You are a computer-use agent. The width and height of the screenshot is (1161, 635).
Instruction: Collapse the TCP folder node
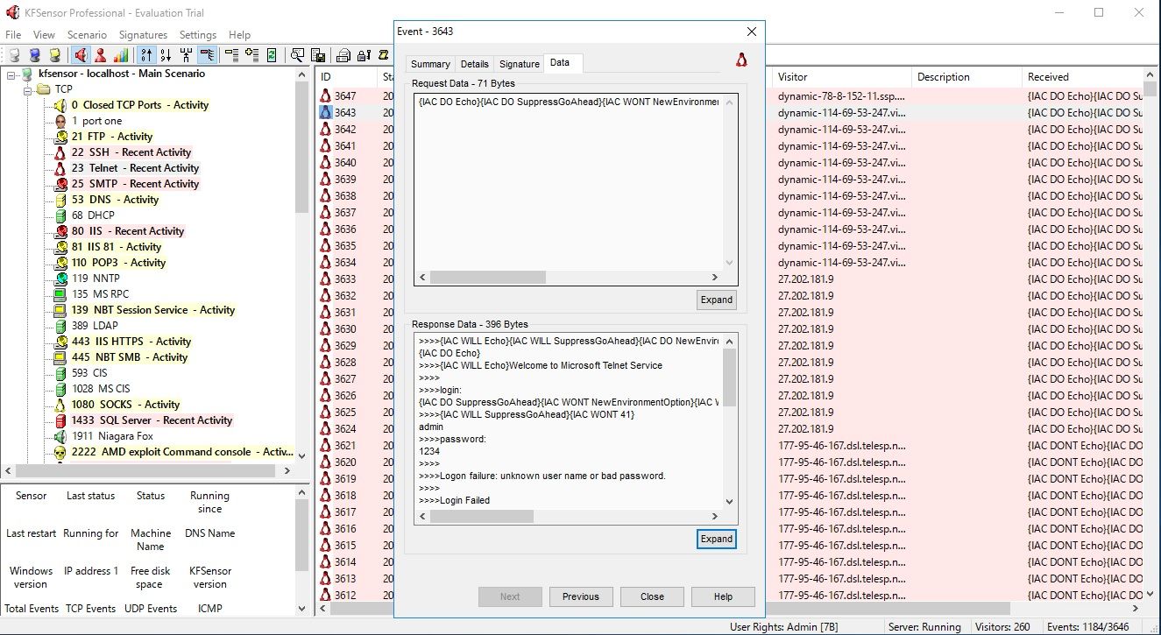pyautogui.click(x=27, y=89)
